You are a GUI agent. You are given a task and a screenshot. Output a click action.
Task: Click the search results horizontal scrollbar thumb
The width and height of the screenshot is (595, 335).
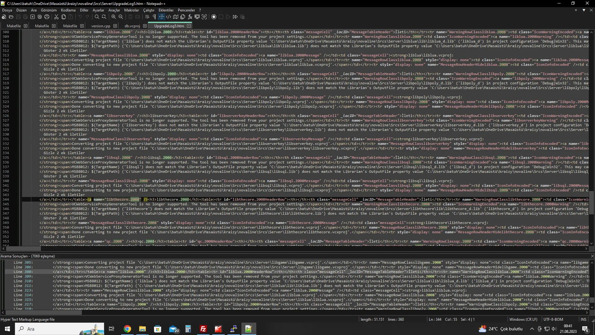pos(43,313)
